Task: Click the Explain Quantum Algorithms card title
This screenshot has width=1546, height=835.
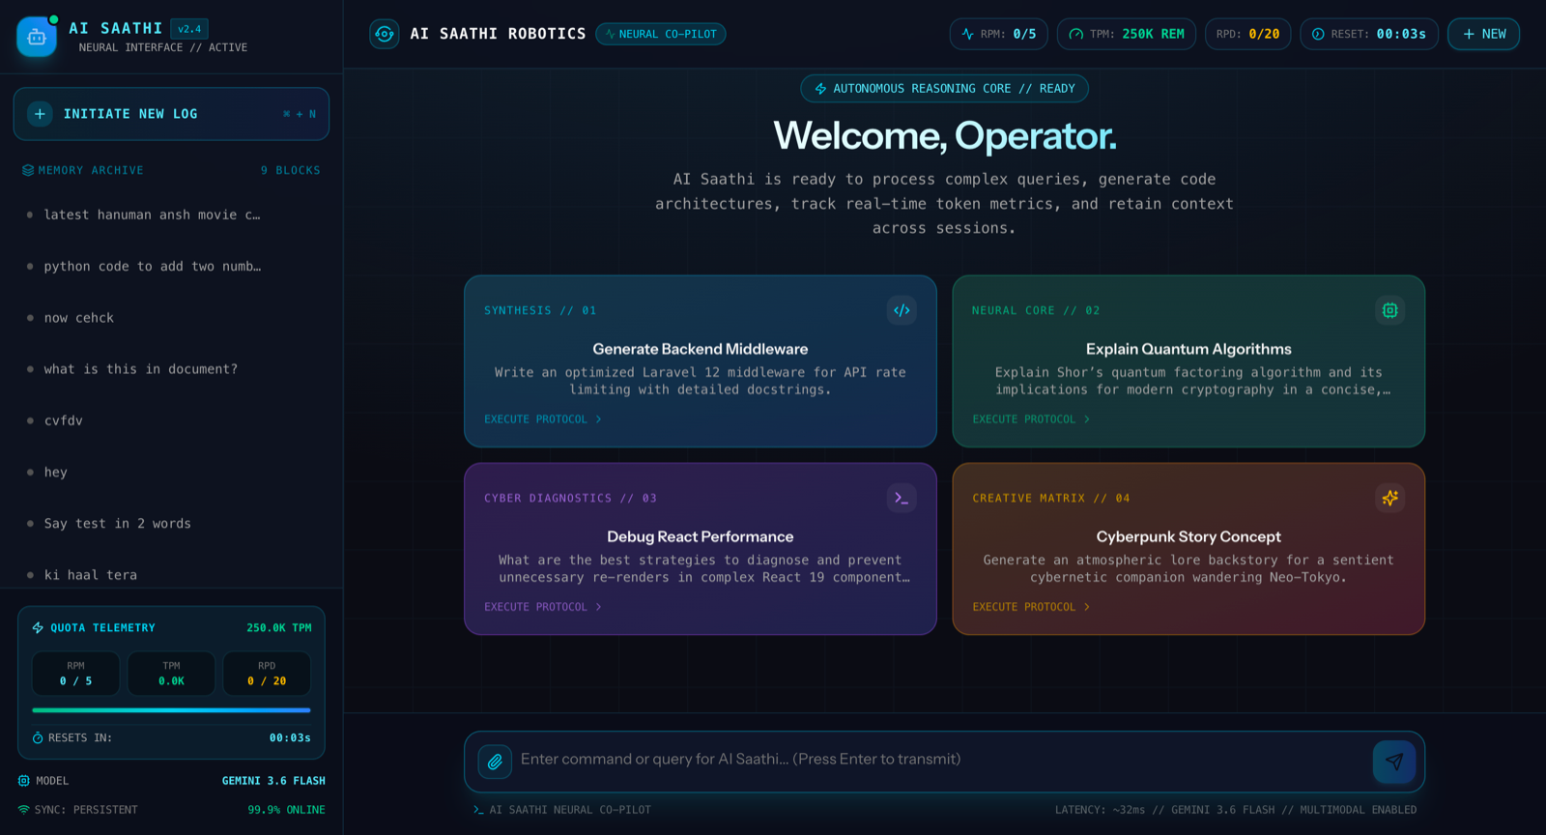Action: click(x=1188, y=349)
